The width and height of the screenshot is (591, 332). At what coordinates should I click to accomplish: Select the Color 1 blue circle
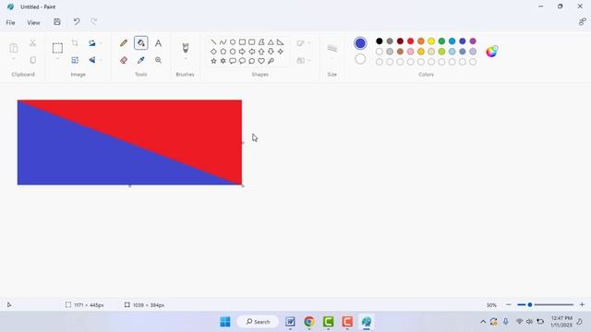(x=360, y=43)
